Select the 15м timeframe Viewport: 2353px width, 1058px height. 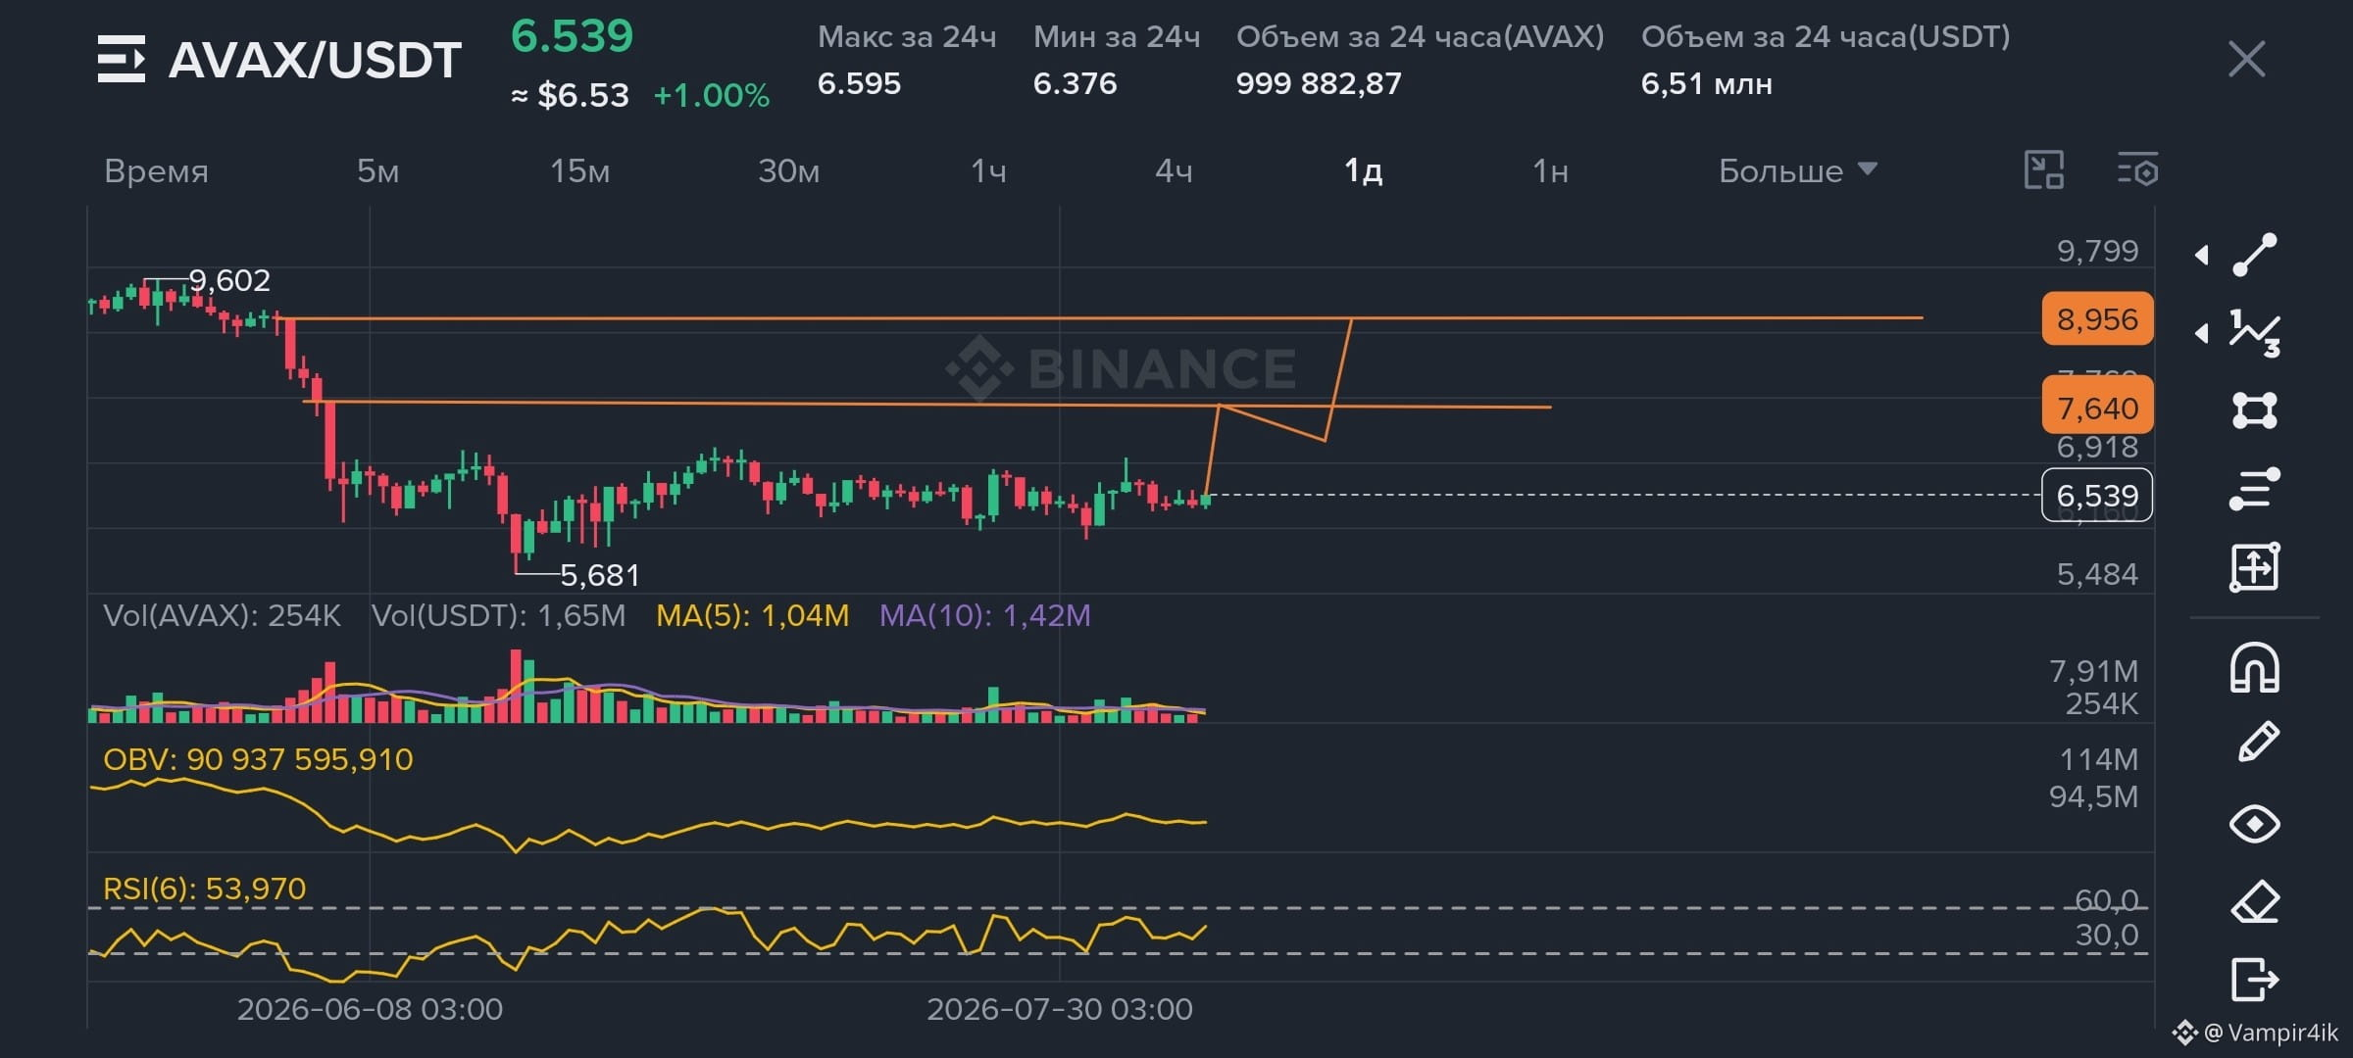(x=579, y=170)
